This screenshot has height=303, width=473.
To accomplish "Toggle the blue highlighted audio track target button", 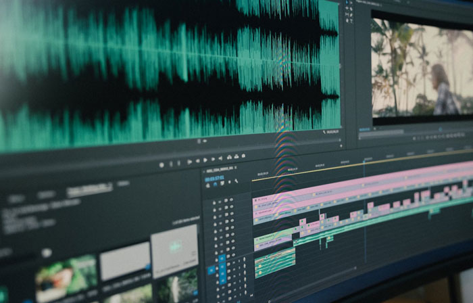I will [x=222, y=258].
